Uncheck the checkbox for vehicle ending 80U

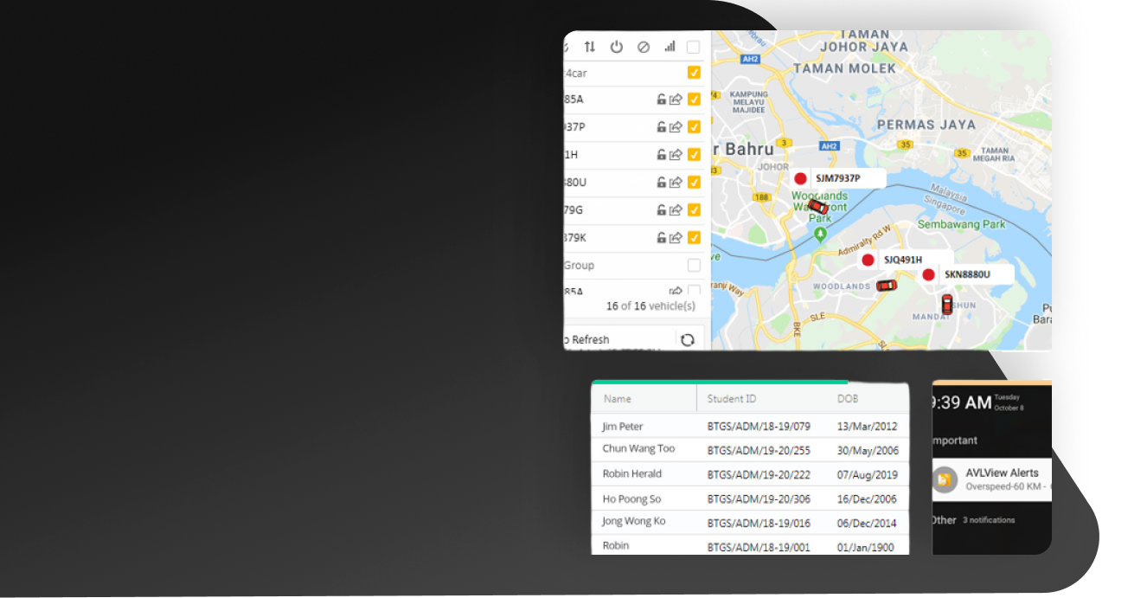693,183
